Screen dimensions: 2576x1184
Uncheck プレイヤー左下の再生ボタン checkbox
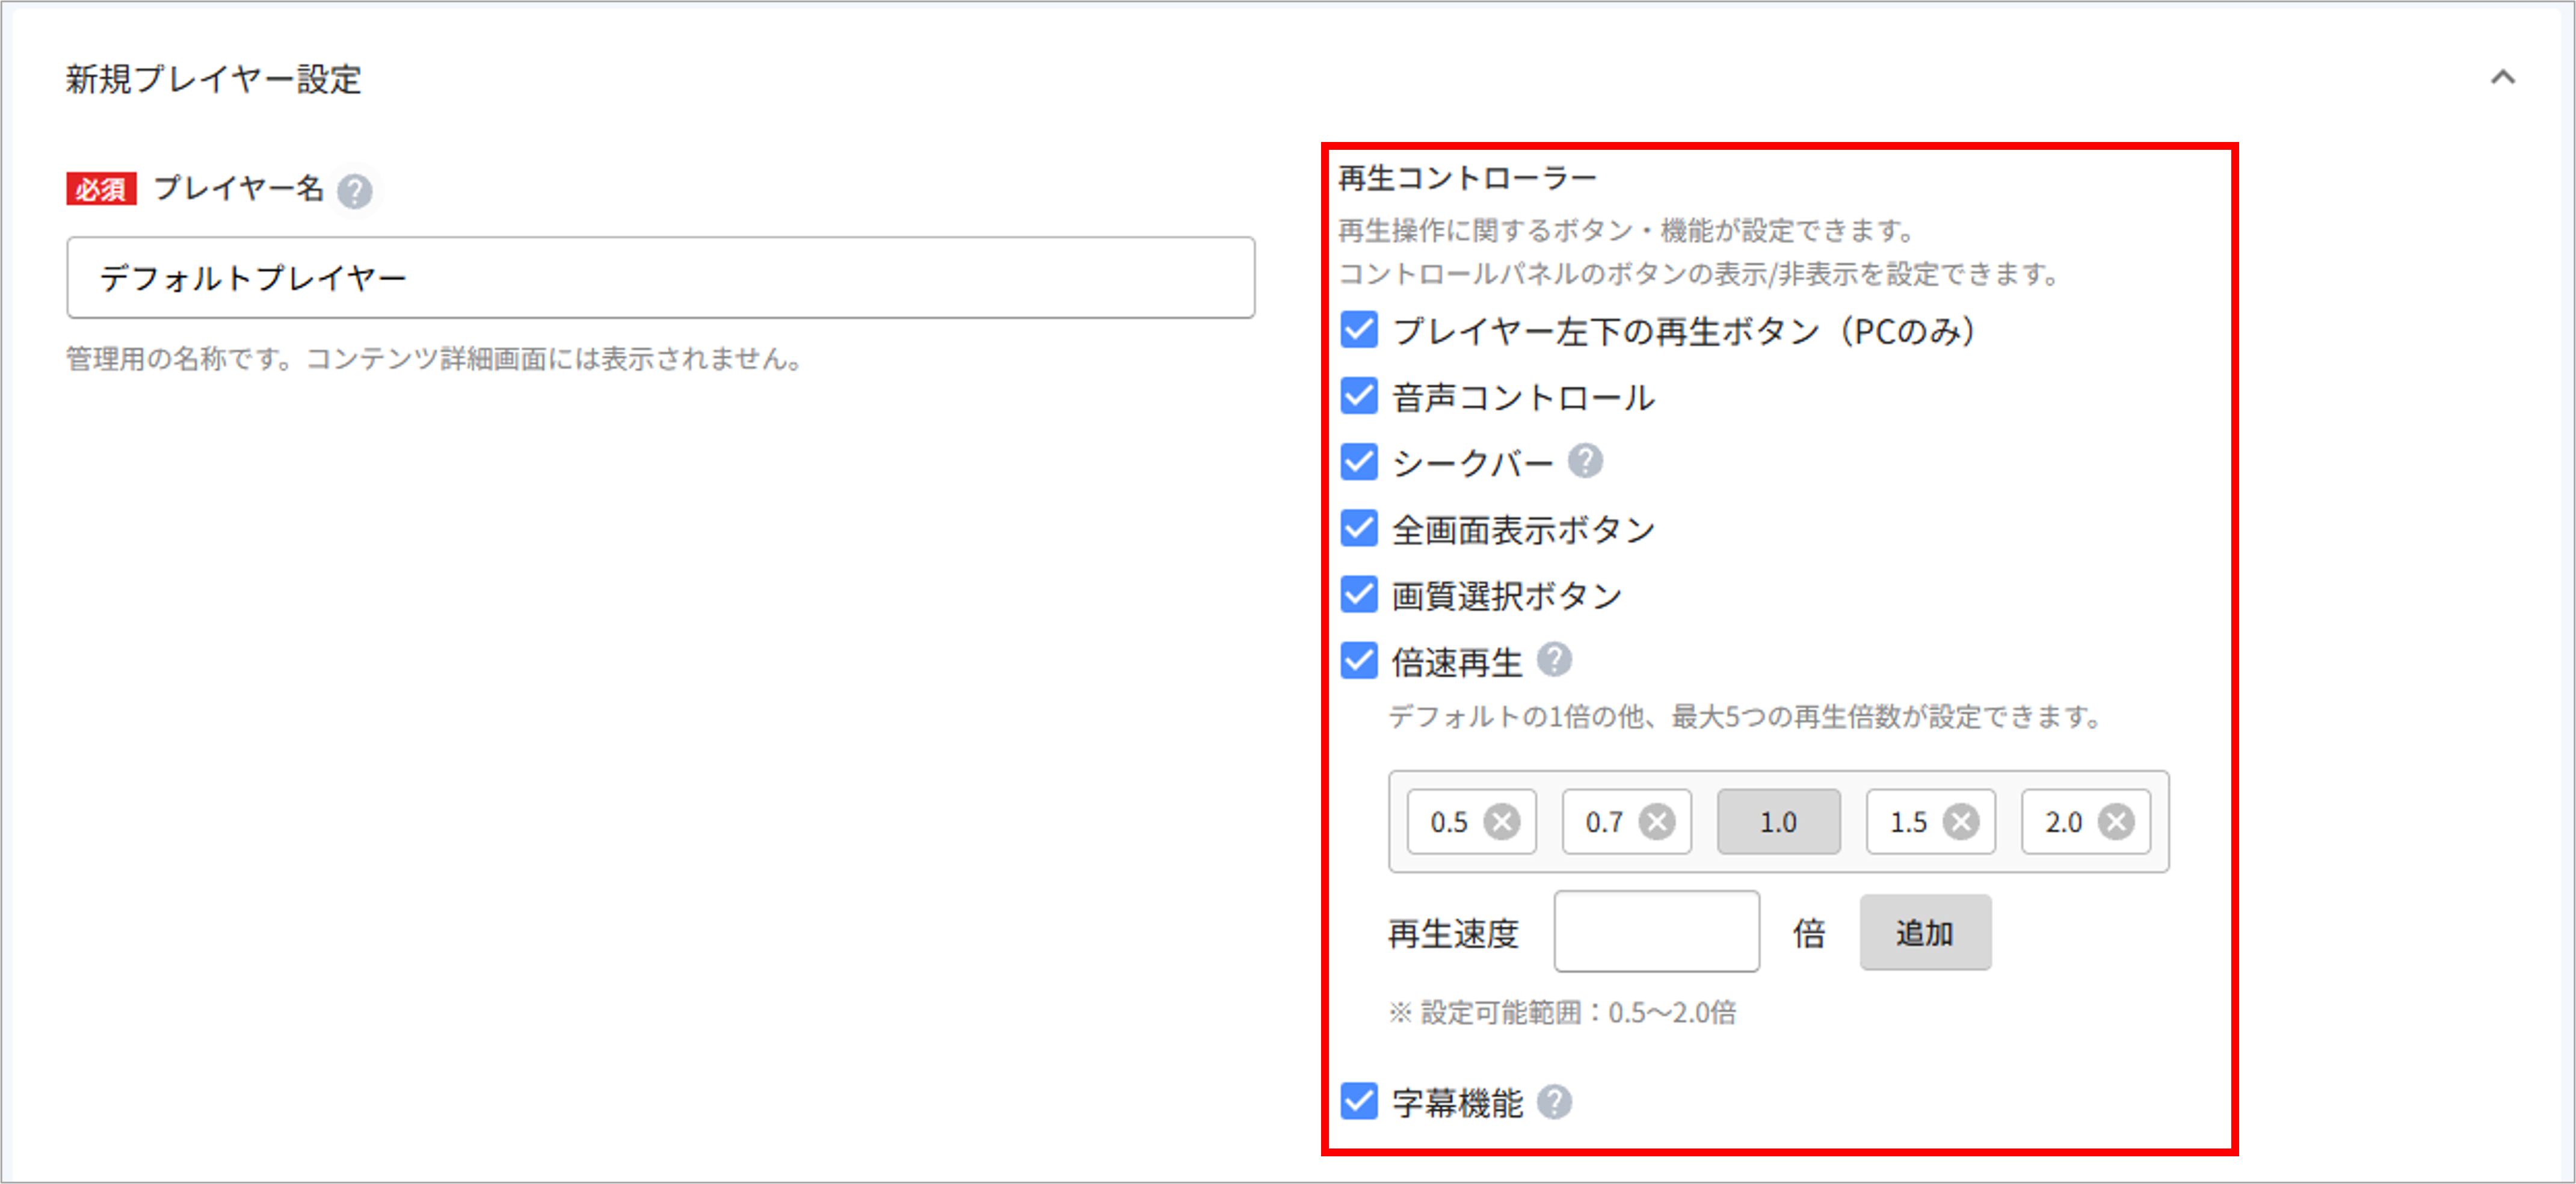[1359, 330]
